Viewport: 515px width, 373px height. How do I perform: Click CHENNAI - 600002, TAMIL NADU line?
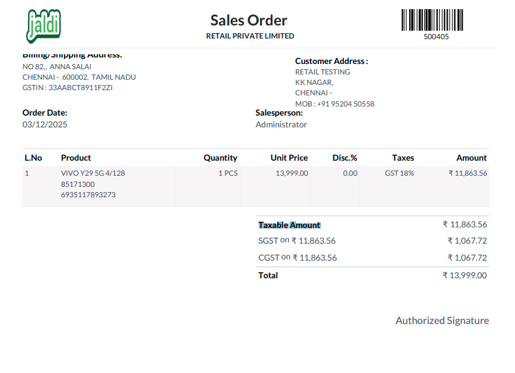click(x=79, y=77)
